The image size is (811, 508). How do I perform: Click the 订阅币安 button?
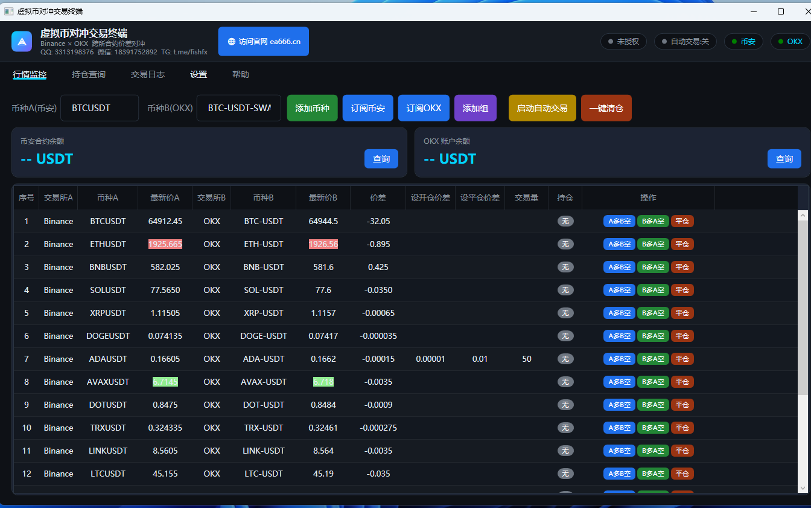tap(368, 108)
